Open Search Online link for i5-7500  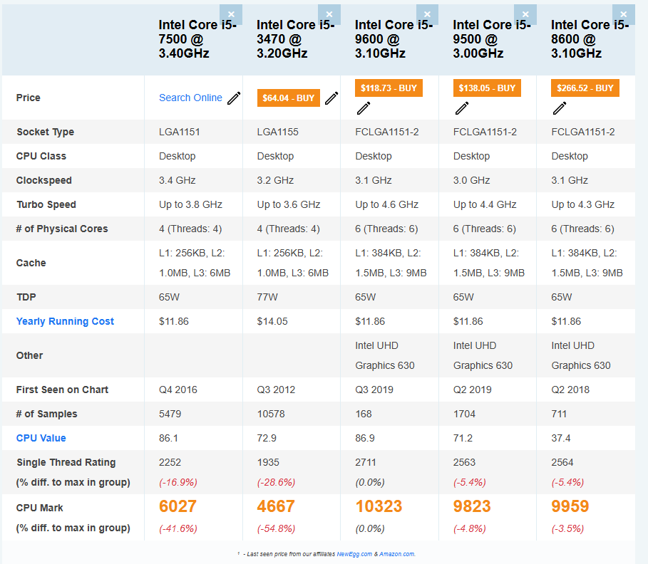(190, 98)
